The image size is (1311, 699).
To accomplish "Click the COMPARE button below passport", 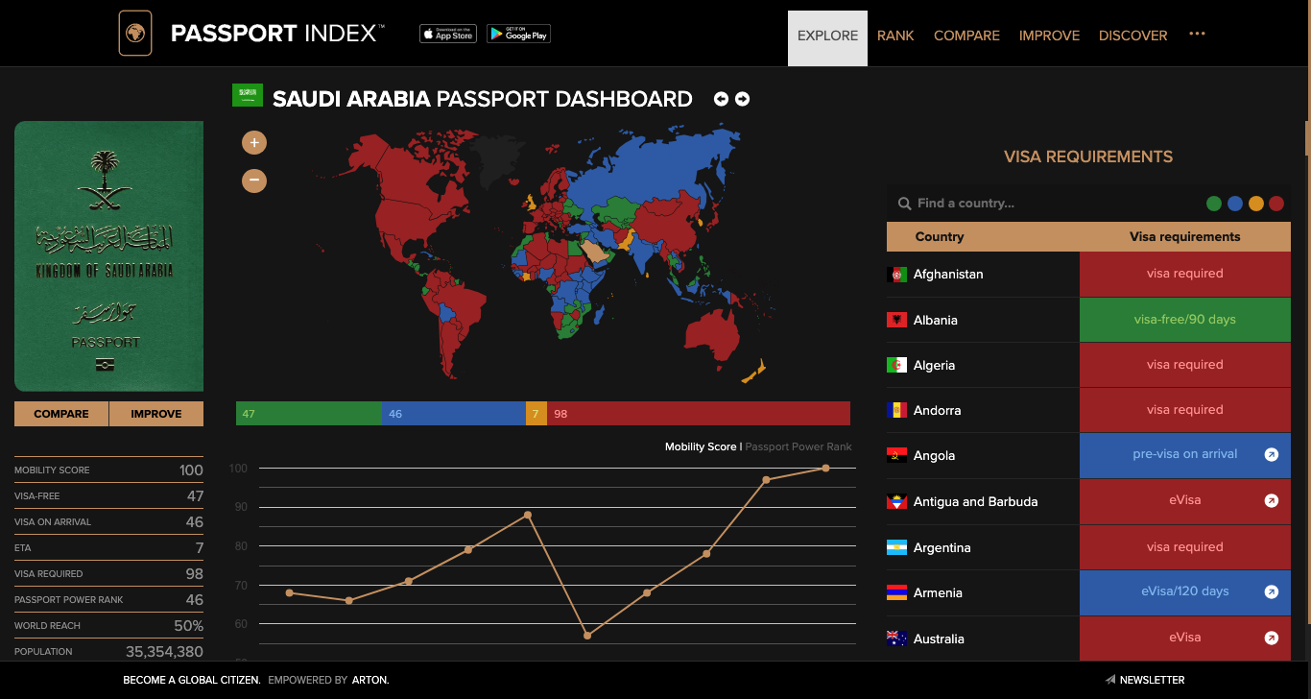I will 61,414.
